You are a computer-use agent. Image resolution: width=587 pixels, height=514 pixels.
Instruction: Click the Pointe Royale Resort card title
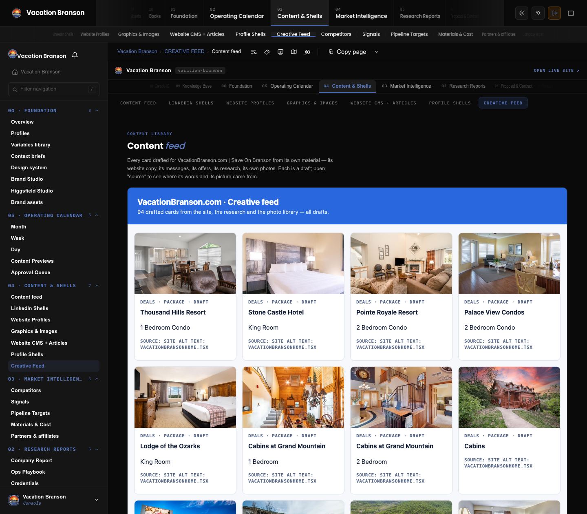click(x=387, y=312)
